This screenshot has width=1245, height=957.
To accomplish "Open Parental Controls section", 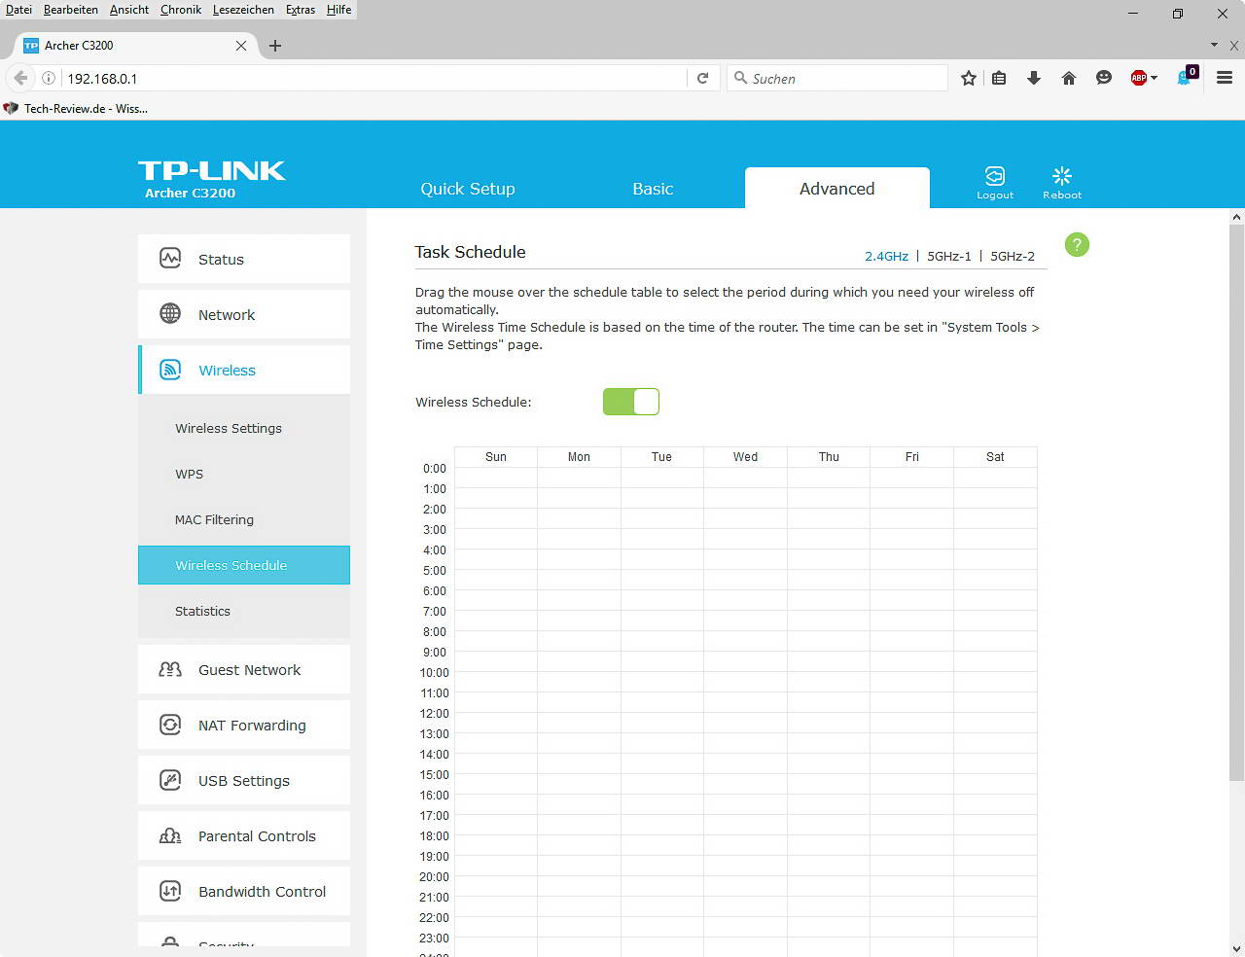I will click(x=256, y=836).
